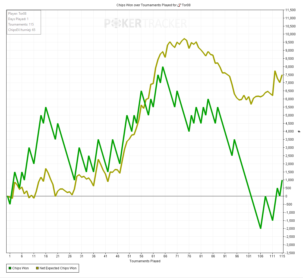Click the player icon beside Tor08 in title

point(179,5)
